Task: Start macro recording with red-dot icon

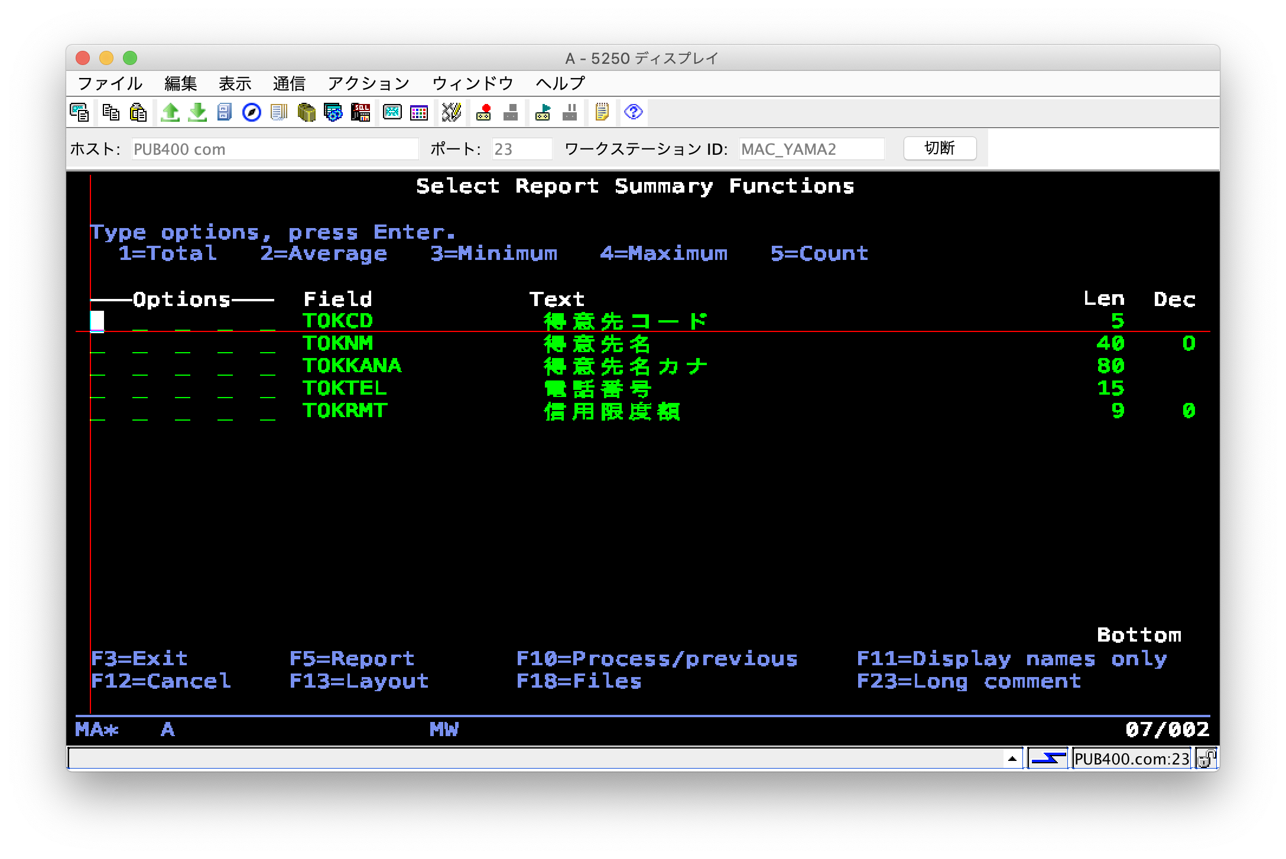Action: point(483,112)
